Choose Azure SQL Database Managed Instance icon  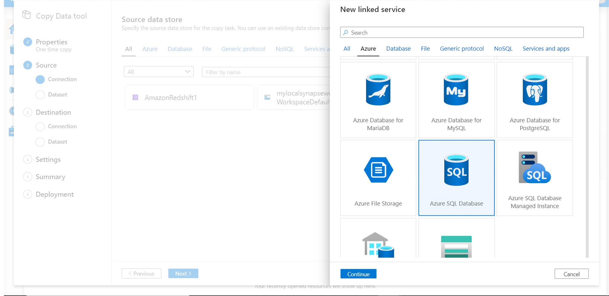535,167
